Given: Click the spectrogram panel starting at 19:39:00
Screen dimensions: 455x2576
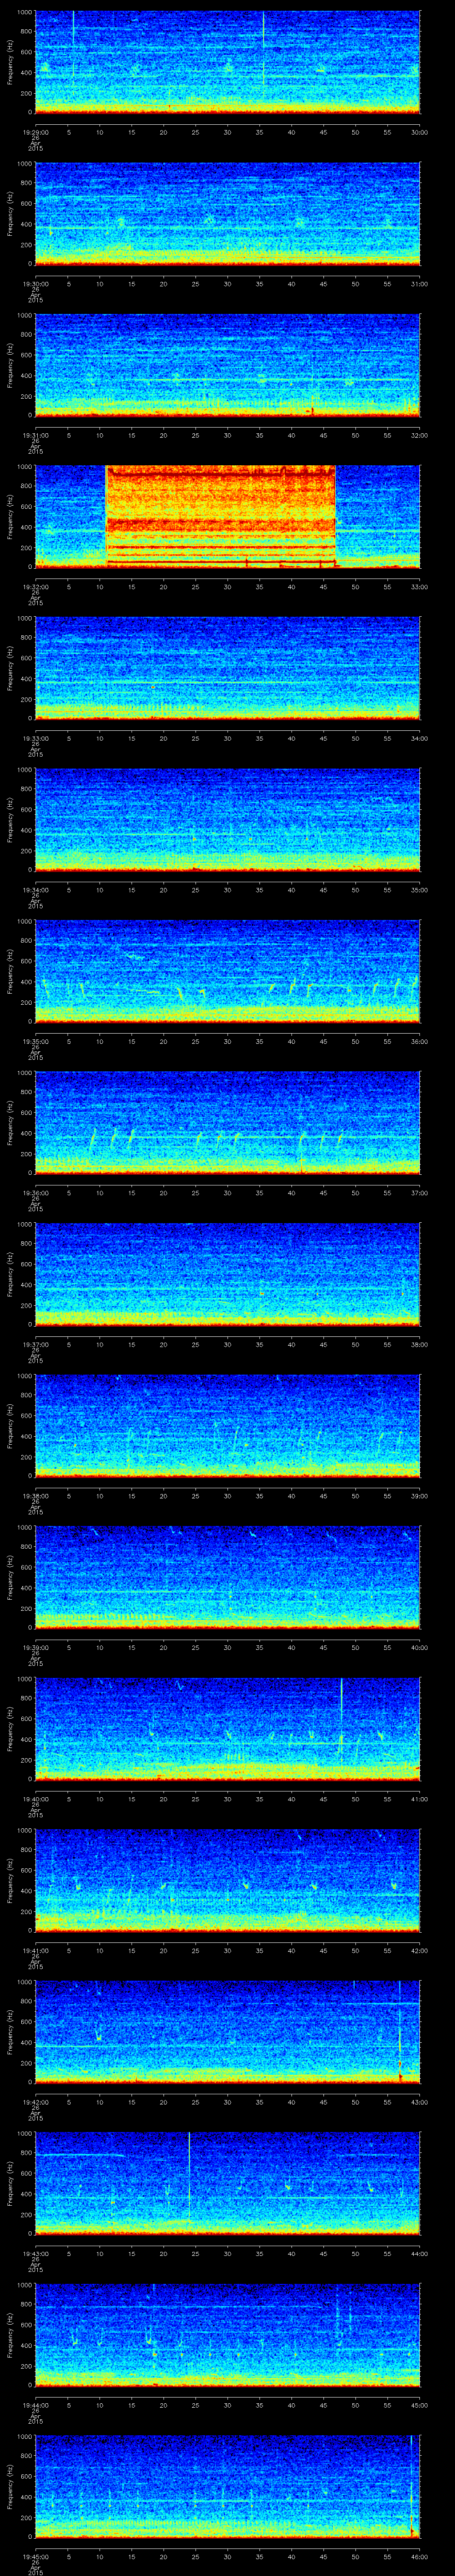Looking at the screenshot, I should (x=227, y=1577).
